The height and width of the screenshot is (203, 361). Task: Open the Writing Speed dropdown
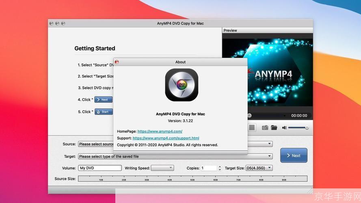[x=162, y=168]
